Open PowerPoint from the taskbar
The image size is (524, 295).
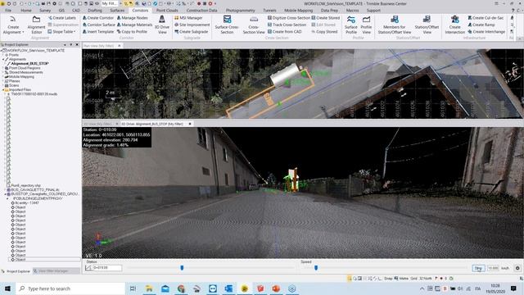click(276, 288)
